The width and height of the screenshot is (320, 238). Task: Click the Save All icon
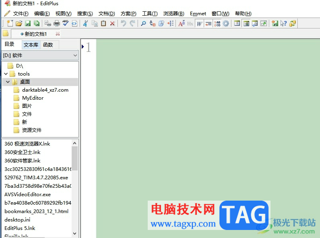click(37, 23)
